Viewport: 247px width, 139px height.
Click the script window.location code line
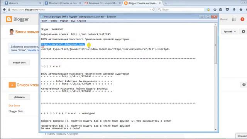[105, 49]
